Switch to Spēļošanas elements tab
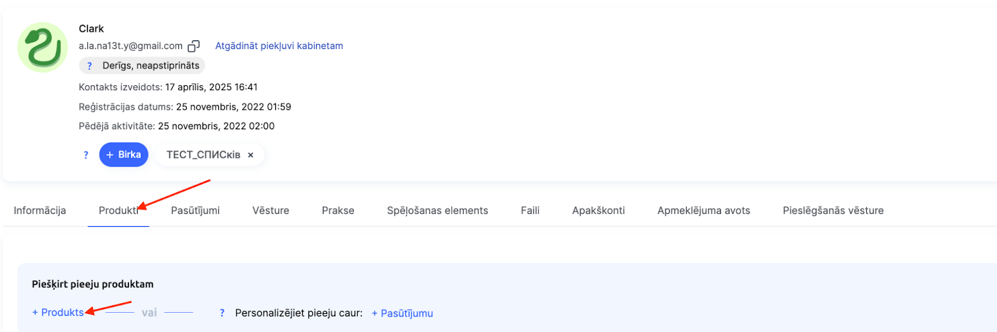Viewport: 997px width, 332px height. (437, 211)
